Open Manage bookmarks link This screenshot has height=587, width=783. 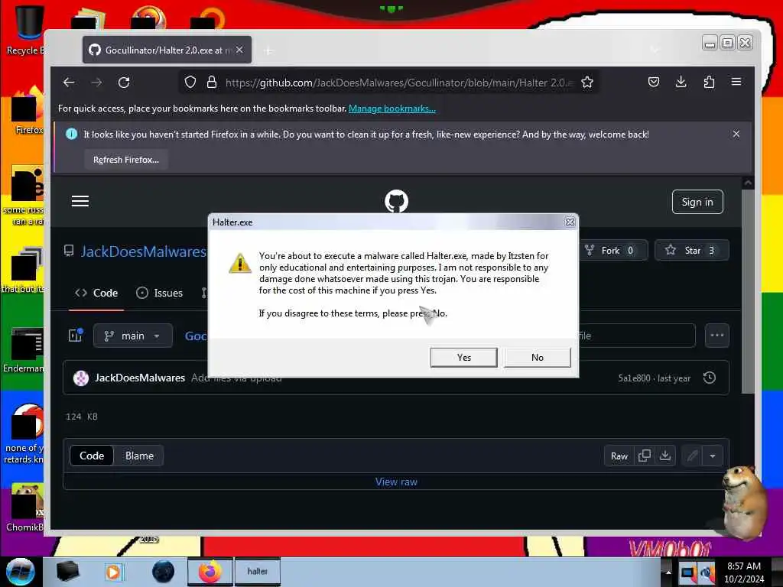[x=392, y=109]
